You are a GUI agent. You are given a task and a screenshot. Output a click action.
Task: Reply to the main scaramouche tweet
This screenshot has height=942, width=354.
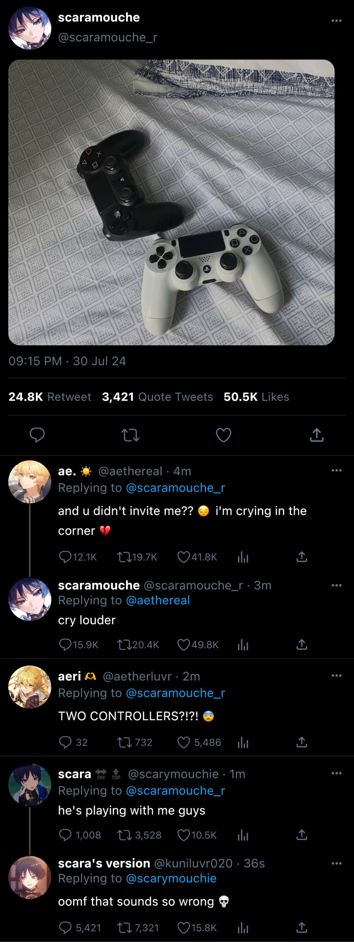[37, 435]
